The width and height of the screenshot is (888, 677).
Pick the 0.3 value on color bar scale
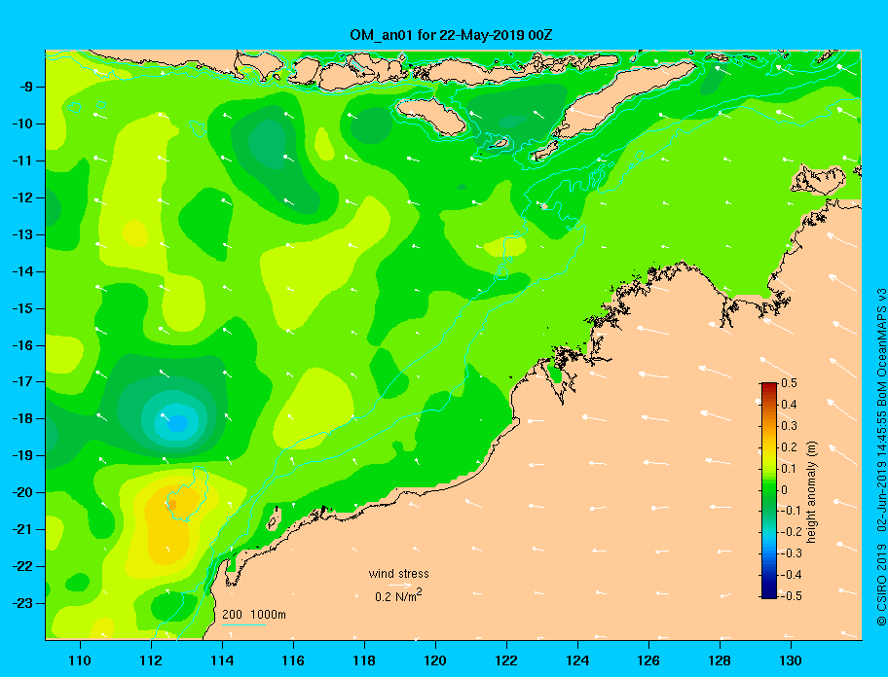pos(789,426)
